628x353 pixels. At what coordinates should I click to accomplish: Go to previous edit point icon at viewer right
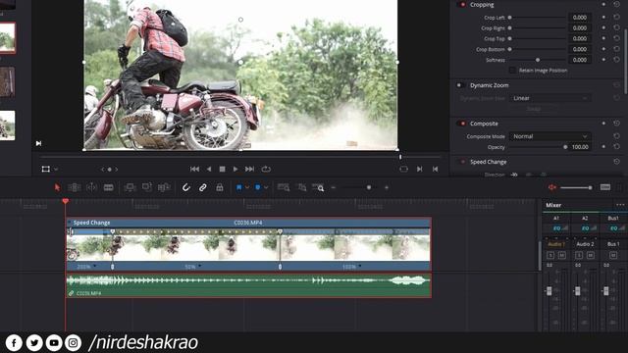pyautogui.click(x=435, y=169)
